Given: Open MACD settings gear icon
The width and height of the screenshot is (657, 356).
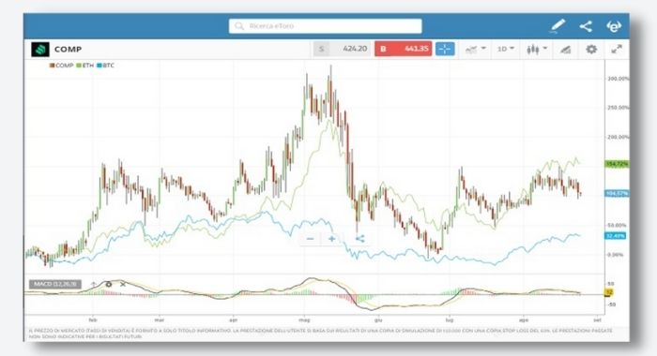Looking at the screenshot, I should (109, 285).
